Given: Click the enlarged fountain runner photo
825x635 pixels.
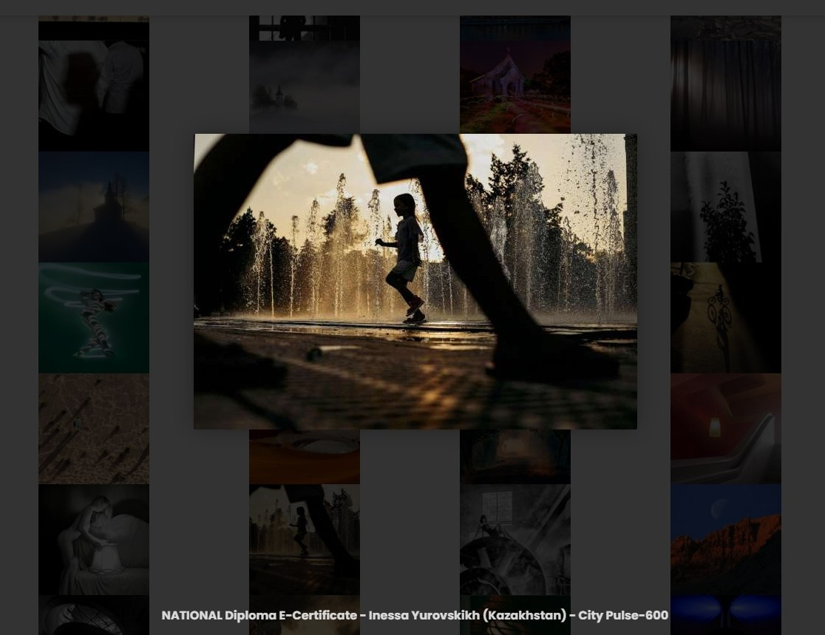Looking at the screenshot, I should (415, 281).
